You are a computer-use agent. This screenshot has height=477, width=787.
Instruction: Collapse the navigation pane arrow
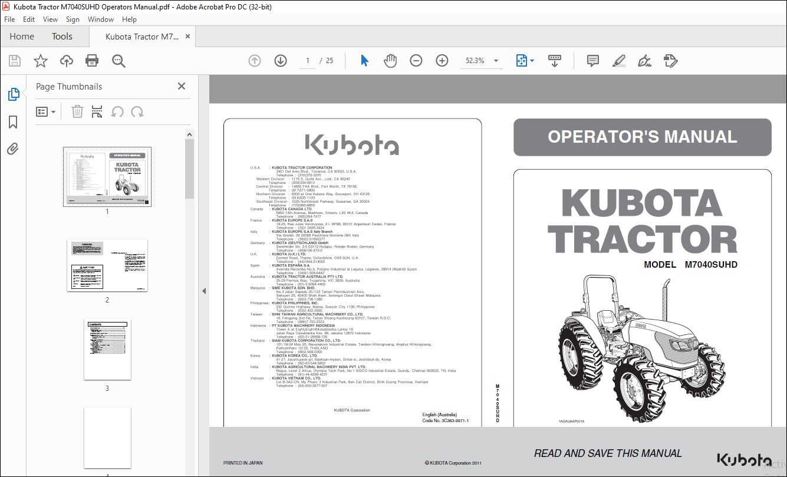(x=204, y=291)
